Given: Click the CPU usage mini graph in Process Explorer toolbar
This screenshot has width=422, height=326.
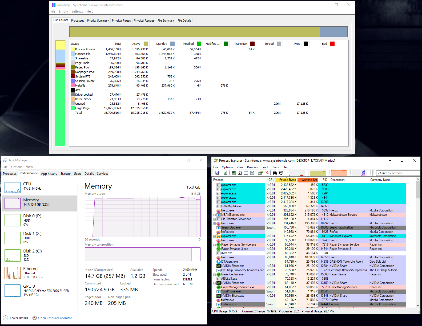Looking at the screenshot, I should (297, 173).
